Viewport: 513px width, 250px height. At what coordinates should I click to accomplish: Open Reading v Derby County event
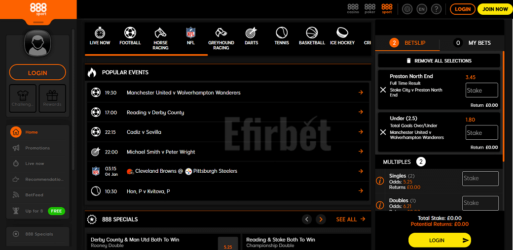[x=228, y=112]
